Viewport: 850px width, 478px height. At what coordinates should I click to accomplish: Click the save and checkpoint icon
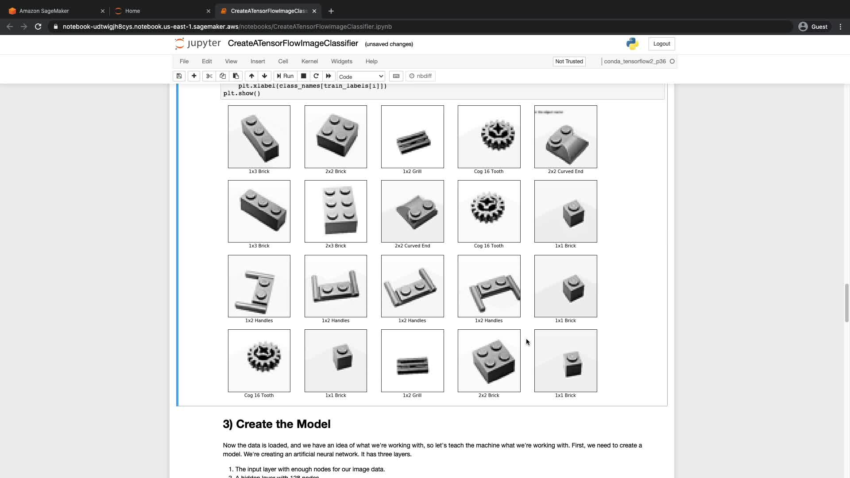pos(179,76)
